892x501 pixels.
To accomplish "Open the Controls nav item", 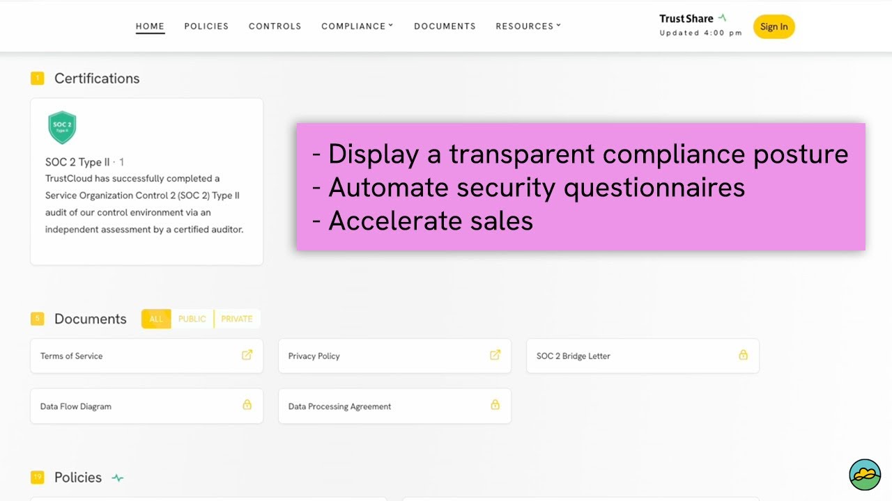I will (275, 26).
